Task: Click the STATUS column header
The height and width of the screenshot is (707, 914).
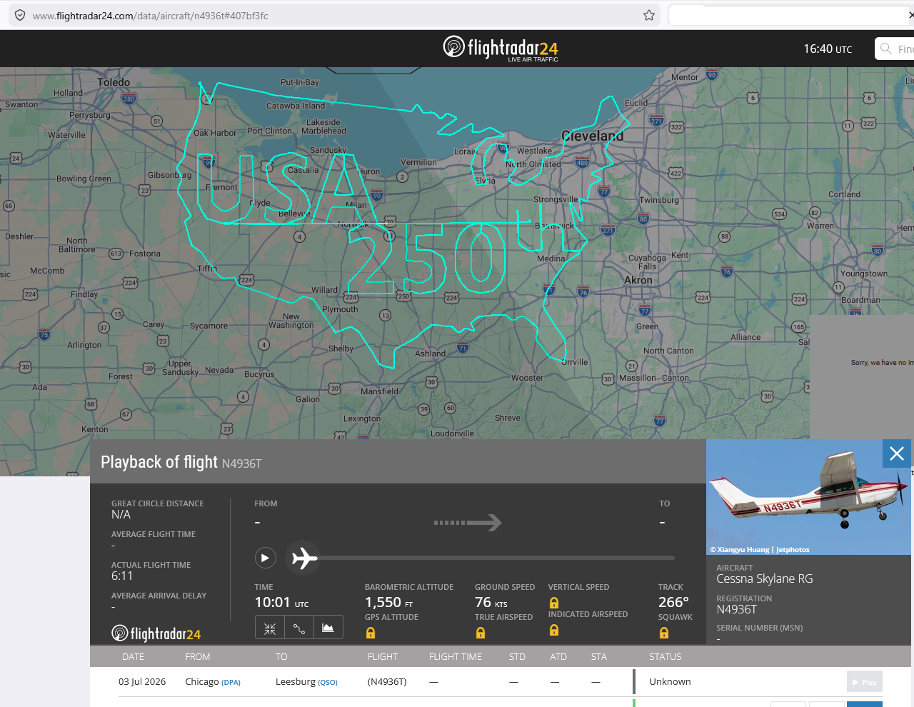Action: coord(666,657)
